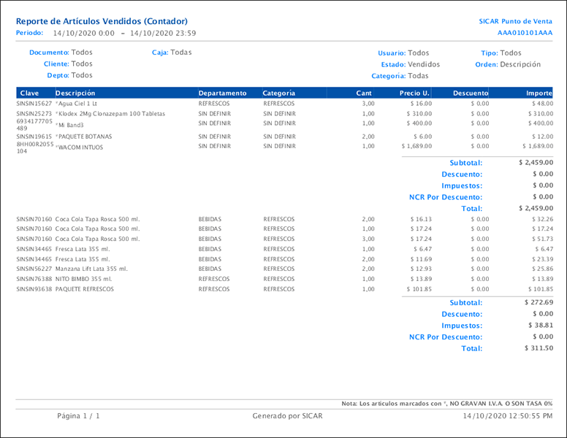The height and width of the screenshot is (438, 567).
Task: Click the first total amount '$ 2,459.00'
Action: point(536,208)
